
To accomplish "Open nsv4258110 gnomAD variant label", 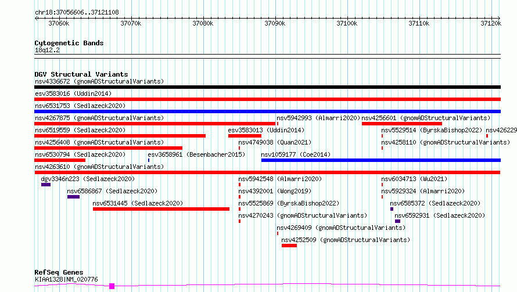I will pyautogui.click(x=446, y=142).
